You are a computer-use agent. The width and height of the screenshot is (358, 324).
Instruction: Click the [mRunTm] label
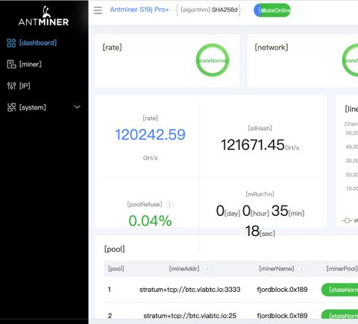(x=260, y=194)
